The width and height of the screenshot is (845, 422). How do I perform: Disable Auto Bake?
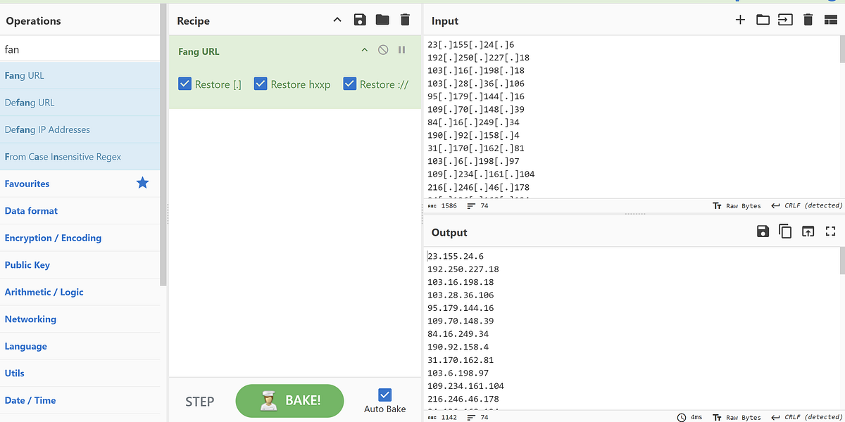[384, 395]
